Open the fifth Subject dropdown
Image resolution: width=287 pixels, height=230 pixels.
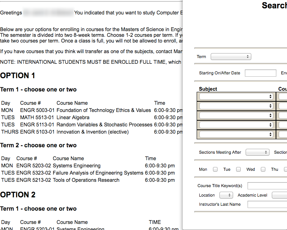tap(236, 134)
